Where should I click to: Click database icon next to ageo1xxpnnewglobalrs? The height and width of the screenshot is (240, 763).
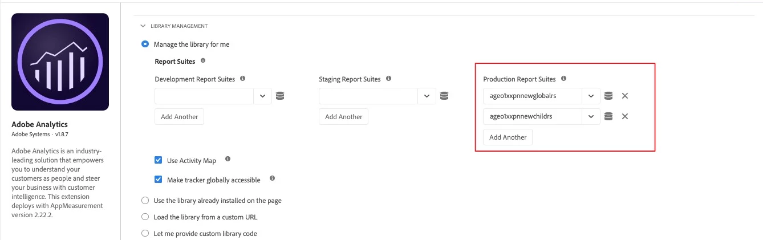click(x=608, y=96)
